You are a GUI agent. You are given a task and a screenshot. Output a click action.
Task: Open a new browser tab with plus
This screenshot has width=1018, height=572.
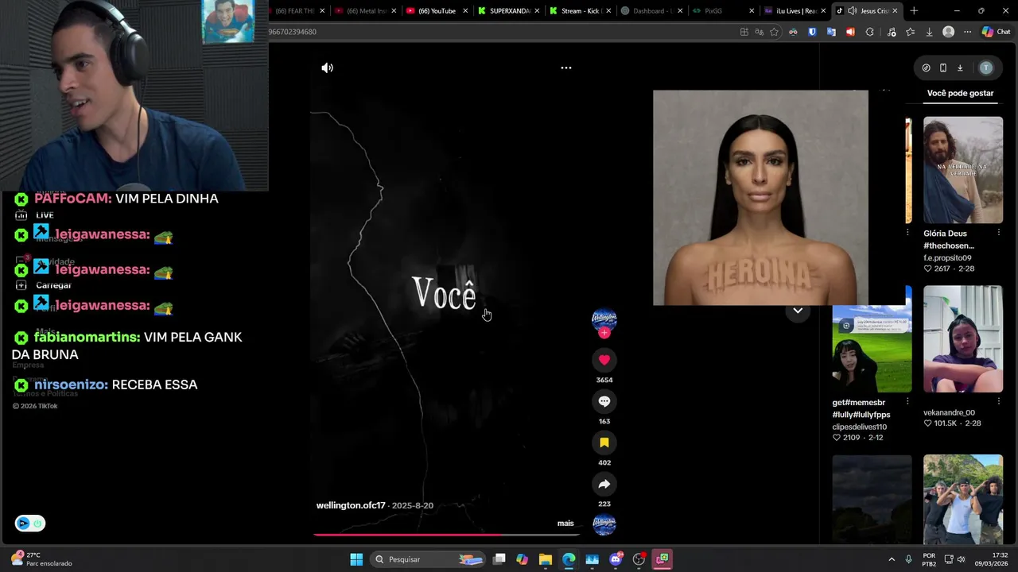(x=914, y=11)
